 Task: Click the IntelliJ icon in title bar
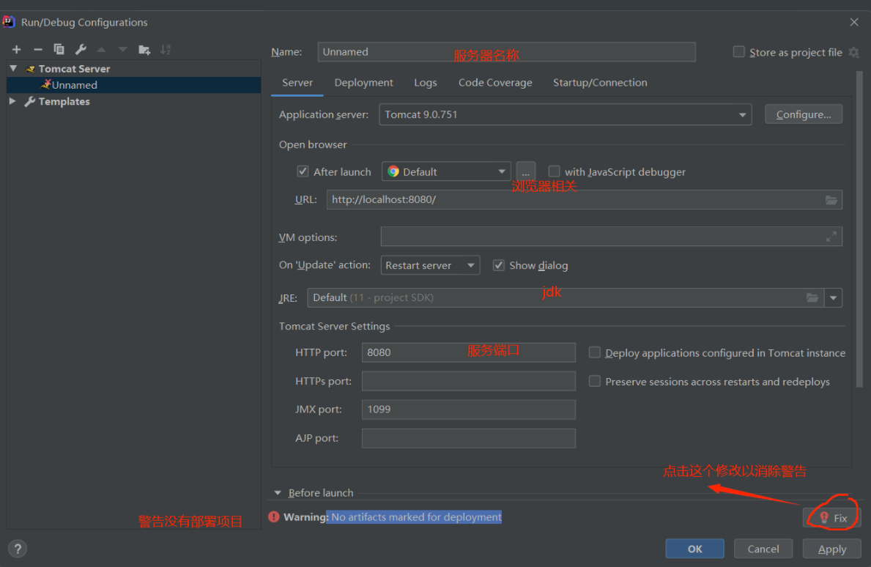point(8,22)
